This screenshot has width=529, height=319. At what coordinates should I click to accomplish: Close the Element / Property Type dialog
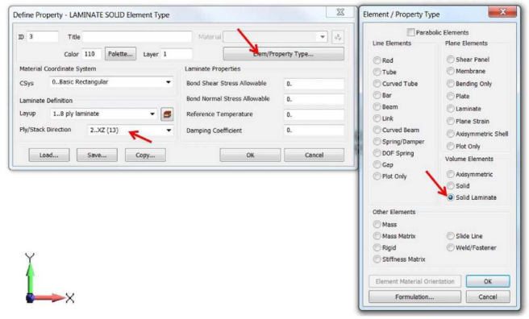(502, 12)
